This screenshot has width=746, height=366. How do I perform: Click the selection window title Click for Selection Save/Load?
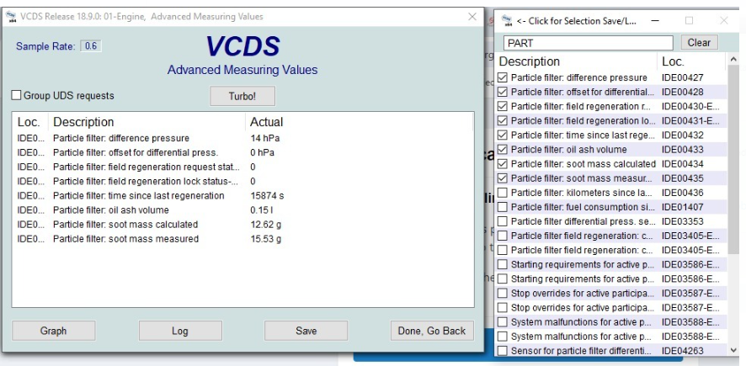pyautogui.click(x=576, y=21)
